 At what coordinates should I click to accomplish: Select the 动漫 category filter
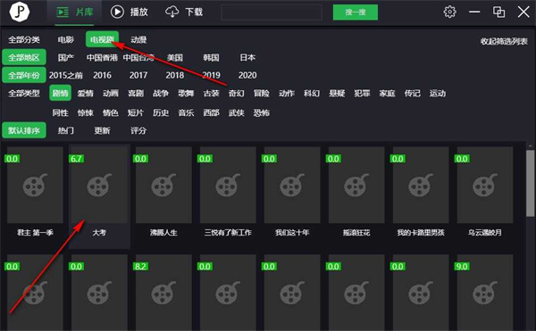(x=138, y=39)
